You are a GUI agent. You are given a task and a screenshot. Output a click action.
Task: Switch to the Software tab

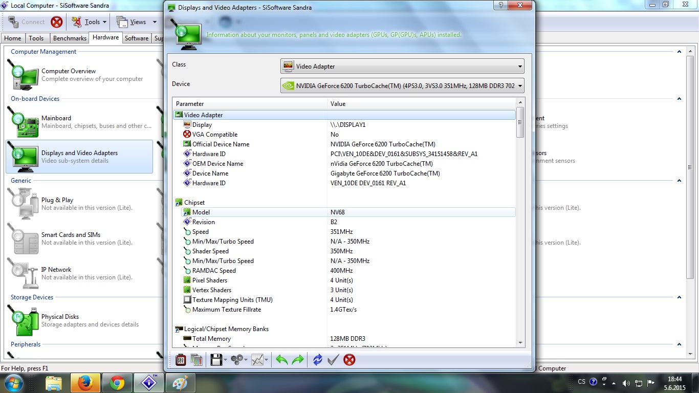137,38
